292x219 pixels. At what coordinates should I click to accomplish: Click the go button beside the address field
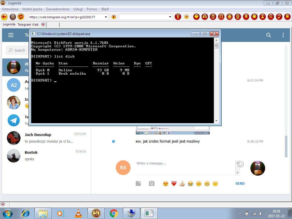113,17
